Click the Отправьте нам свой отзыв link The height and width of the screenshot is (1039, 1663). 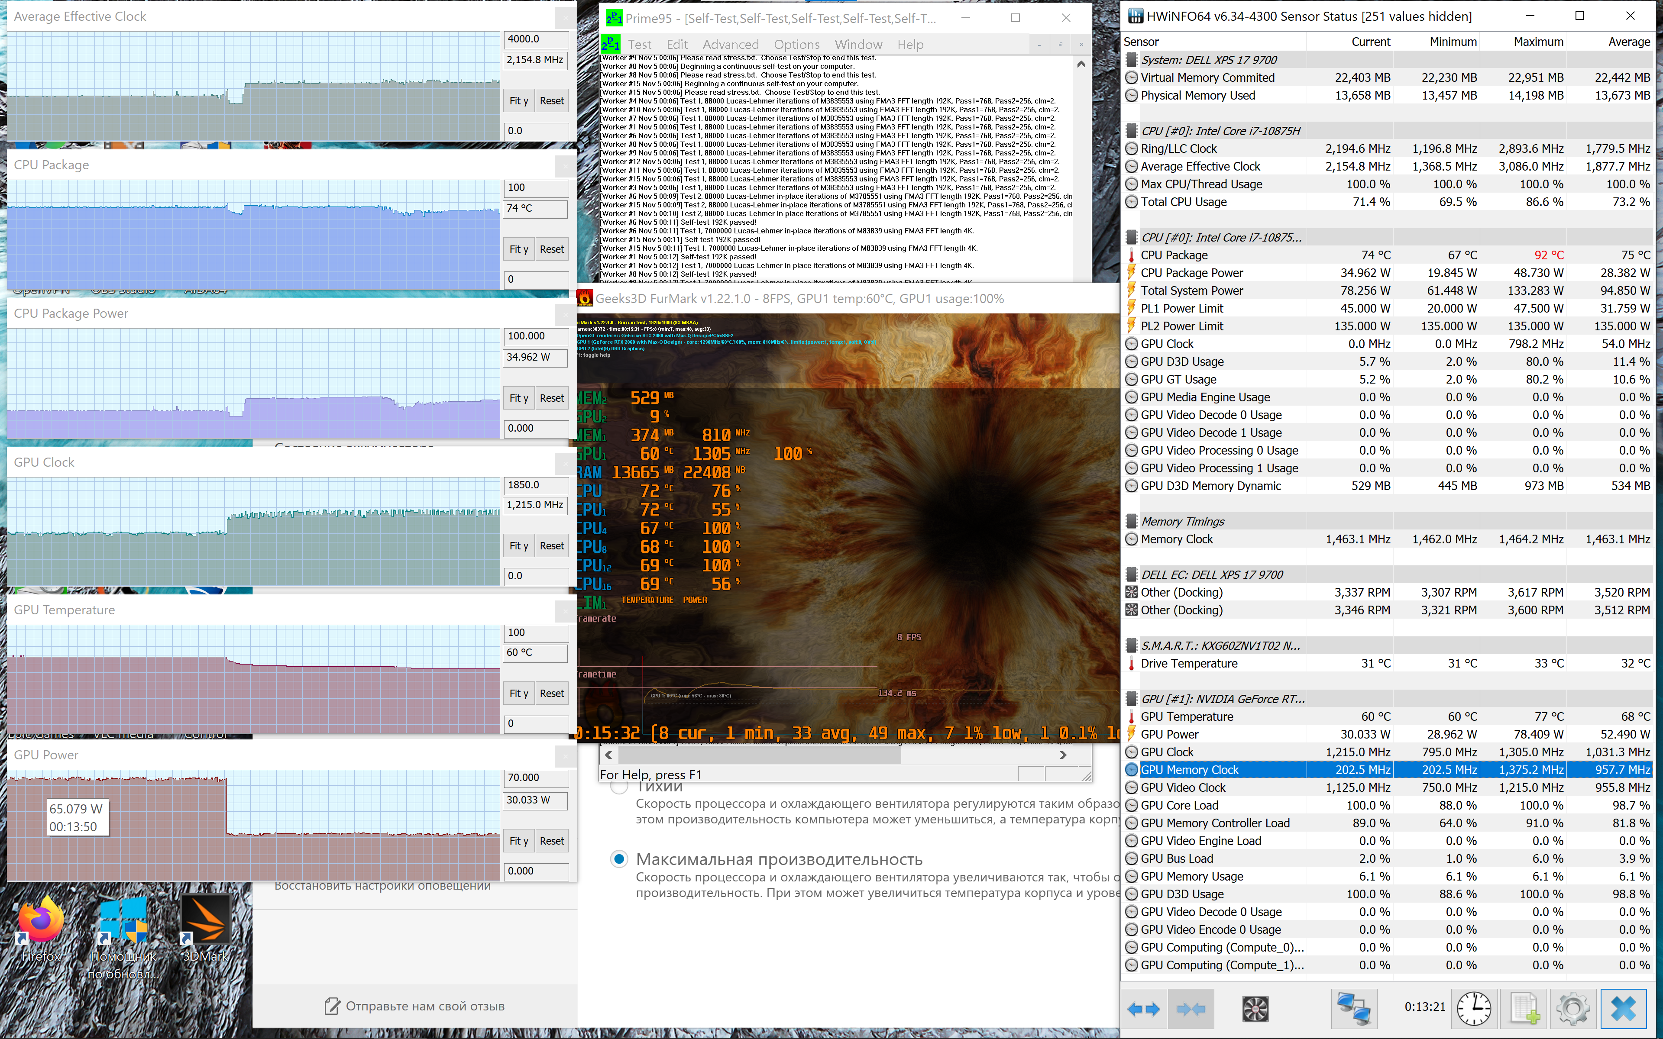[425, 1006]
